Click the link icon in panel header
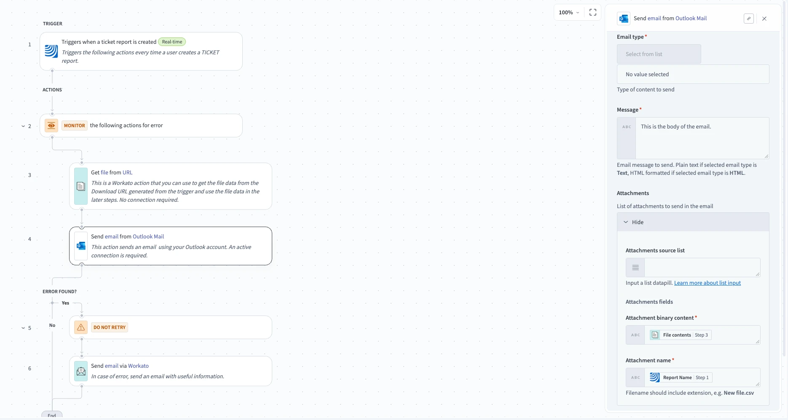788x420 pixels. [749, 19]
